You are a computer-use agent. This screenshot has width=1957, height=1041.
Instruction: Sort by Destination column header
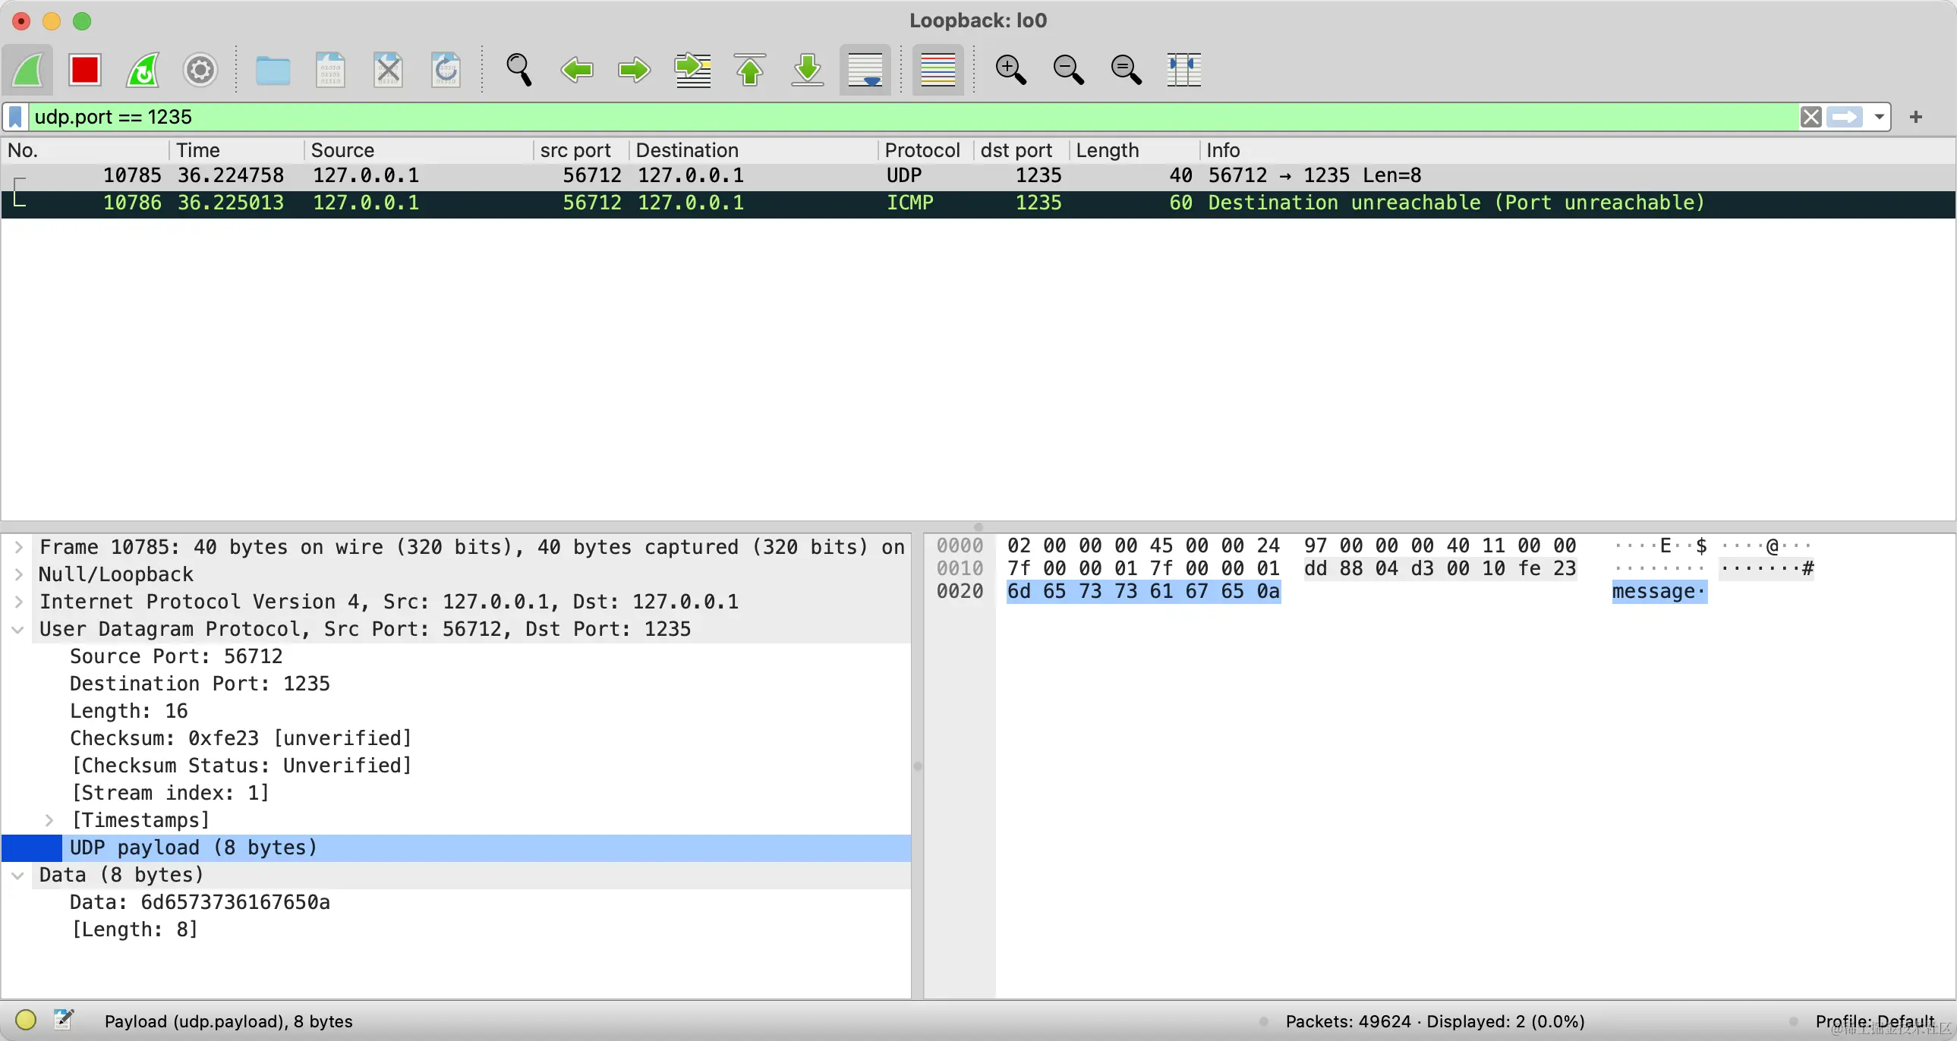tap(754, 150)
